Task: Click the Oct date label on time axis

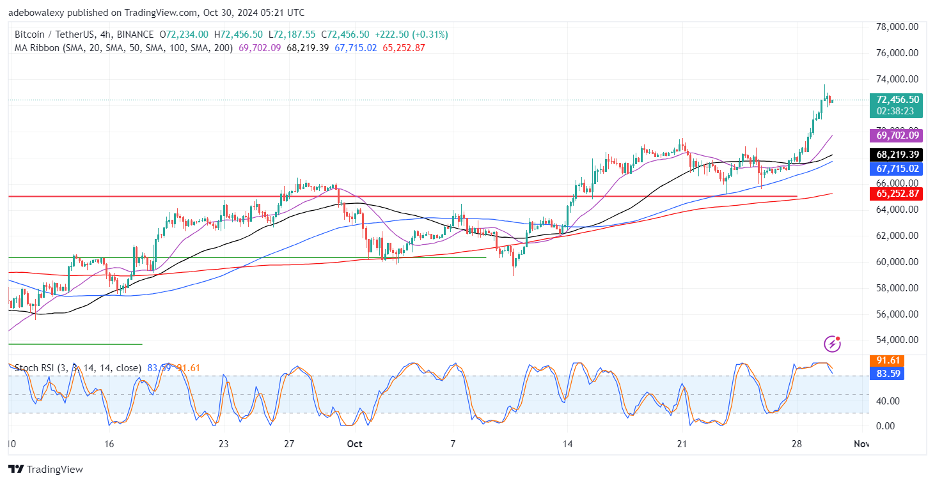Action: 354,444
